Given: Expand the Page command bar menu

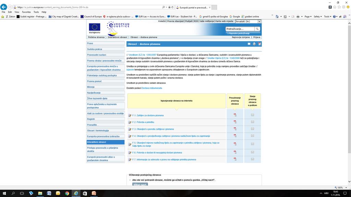Looking at the screenshot, I should tap(308, 16).
